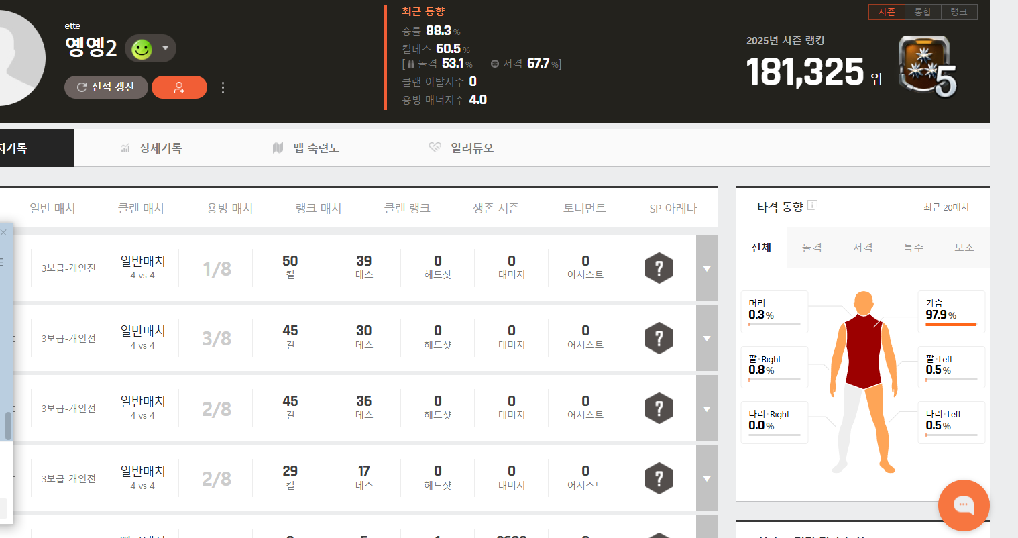Viewport: 1018px width, 538px height.
Task: Expand the match row with 45 kills 30 deaths
Action: (706, 338)
